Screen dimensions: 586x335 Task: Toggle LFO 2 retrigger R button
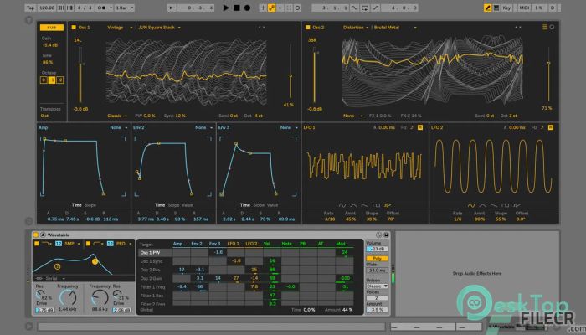click(x=551, y=127)
